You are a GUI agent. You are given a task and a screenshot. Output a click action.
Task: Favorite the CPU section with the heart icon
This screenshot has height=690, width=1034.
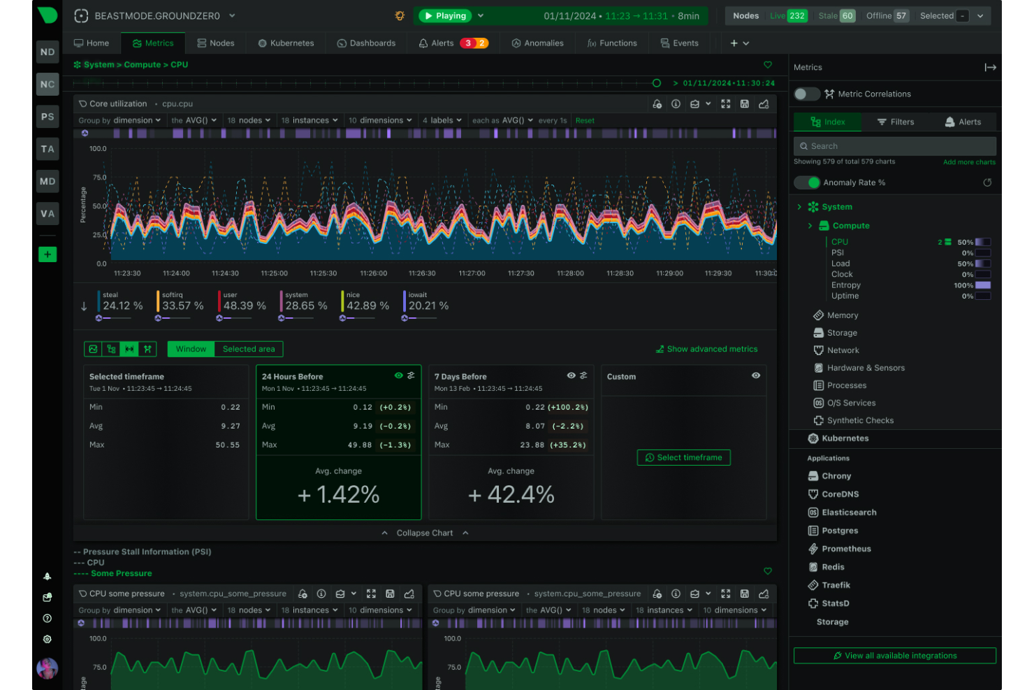point(768,64)
